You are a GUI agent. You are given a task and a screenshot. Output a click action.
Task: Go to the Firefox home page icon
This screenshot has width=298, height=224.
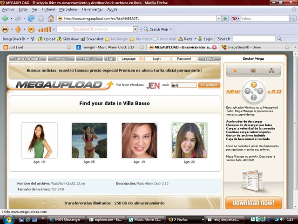pos(51,19)
